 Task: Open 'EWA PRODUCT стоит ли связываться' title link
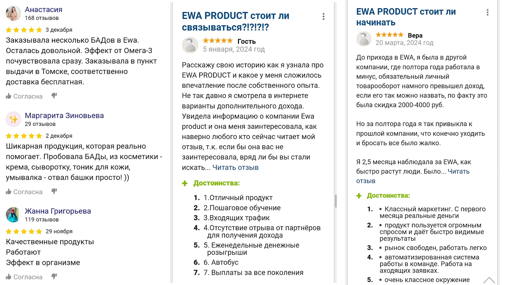click(x=235, y=21)
